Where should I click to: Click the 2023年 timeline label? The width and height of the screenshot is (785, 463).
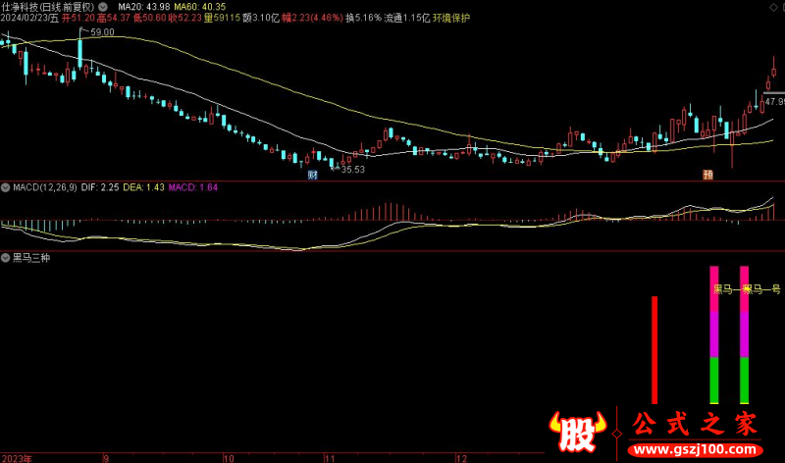click(x=17, y=457)
